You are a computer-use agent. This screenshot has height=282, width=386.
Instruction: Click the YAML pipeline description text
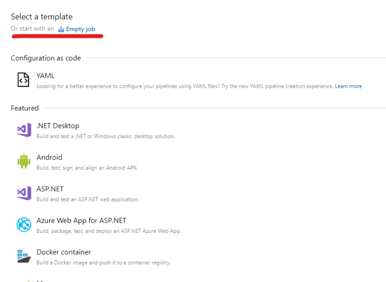click(x=185, y=86)
